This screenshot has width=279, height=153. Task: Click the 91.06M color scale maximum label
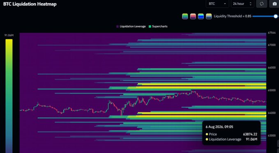(9, 35)
